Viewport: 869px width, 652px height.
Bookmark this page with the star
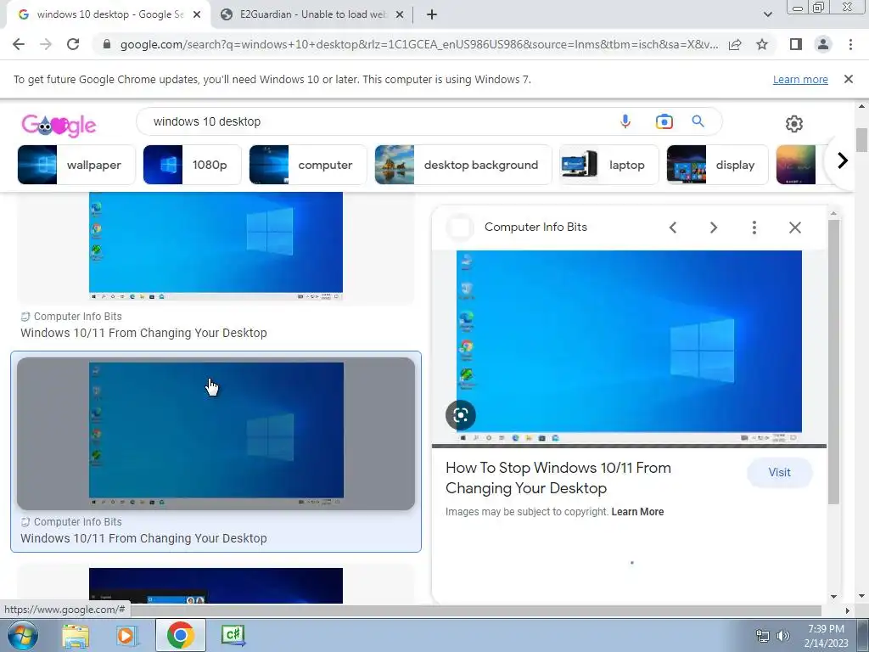coord(762,44)
